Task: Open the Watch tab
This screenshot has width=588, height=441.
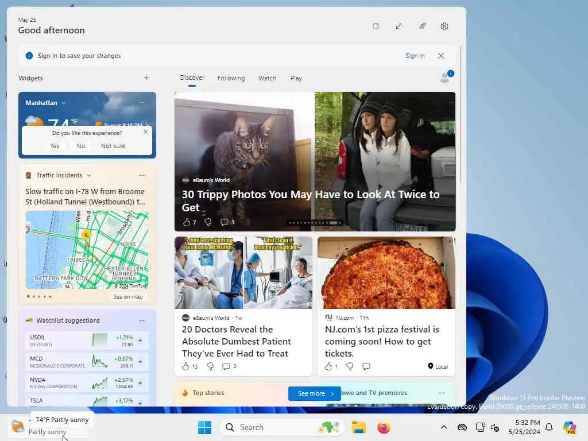Action: tap(267, 78)
